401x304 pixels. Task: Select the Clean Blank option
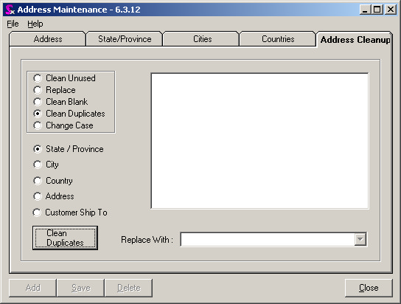(60, 102)
